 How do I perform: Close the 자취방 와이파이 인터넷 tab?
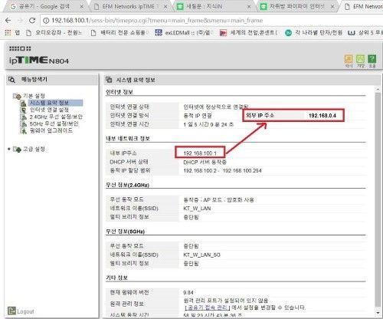[x=332, y=7]
